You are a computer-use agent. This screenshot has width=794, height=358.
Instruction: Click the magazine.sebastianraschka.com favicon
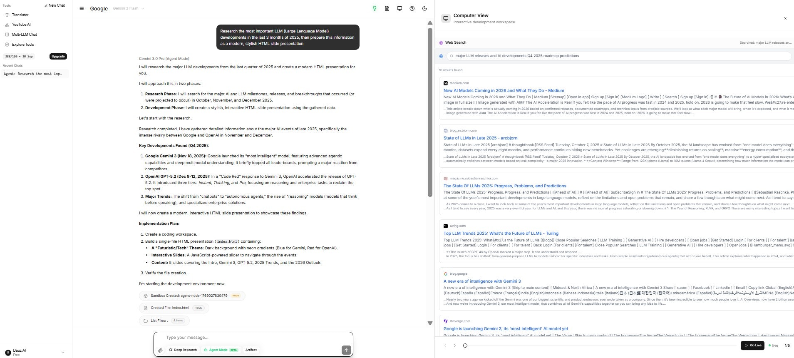pyautogui.click(x=446, y=179)
